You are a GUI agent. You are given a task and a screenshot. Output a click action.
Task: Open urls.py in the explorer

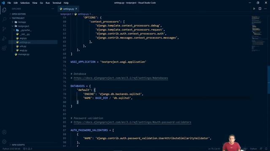23,46
